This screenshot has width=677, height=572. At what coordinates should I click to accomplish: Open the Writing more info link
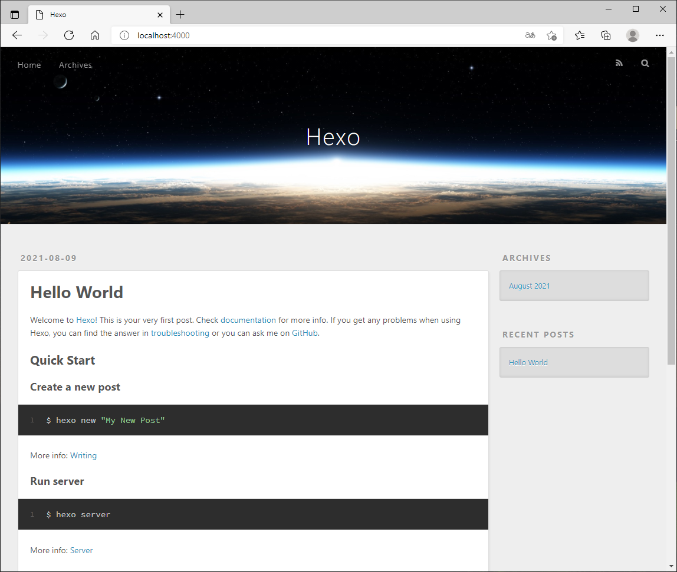pyautogui.click(x=83, y=455)
